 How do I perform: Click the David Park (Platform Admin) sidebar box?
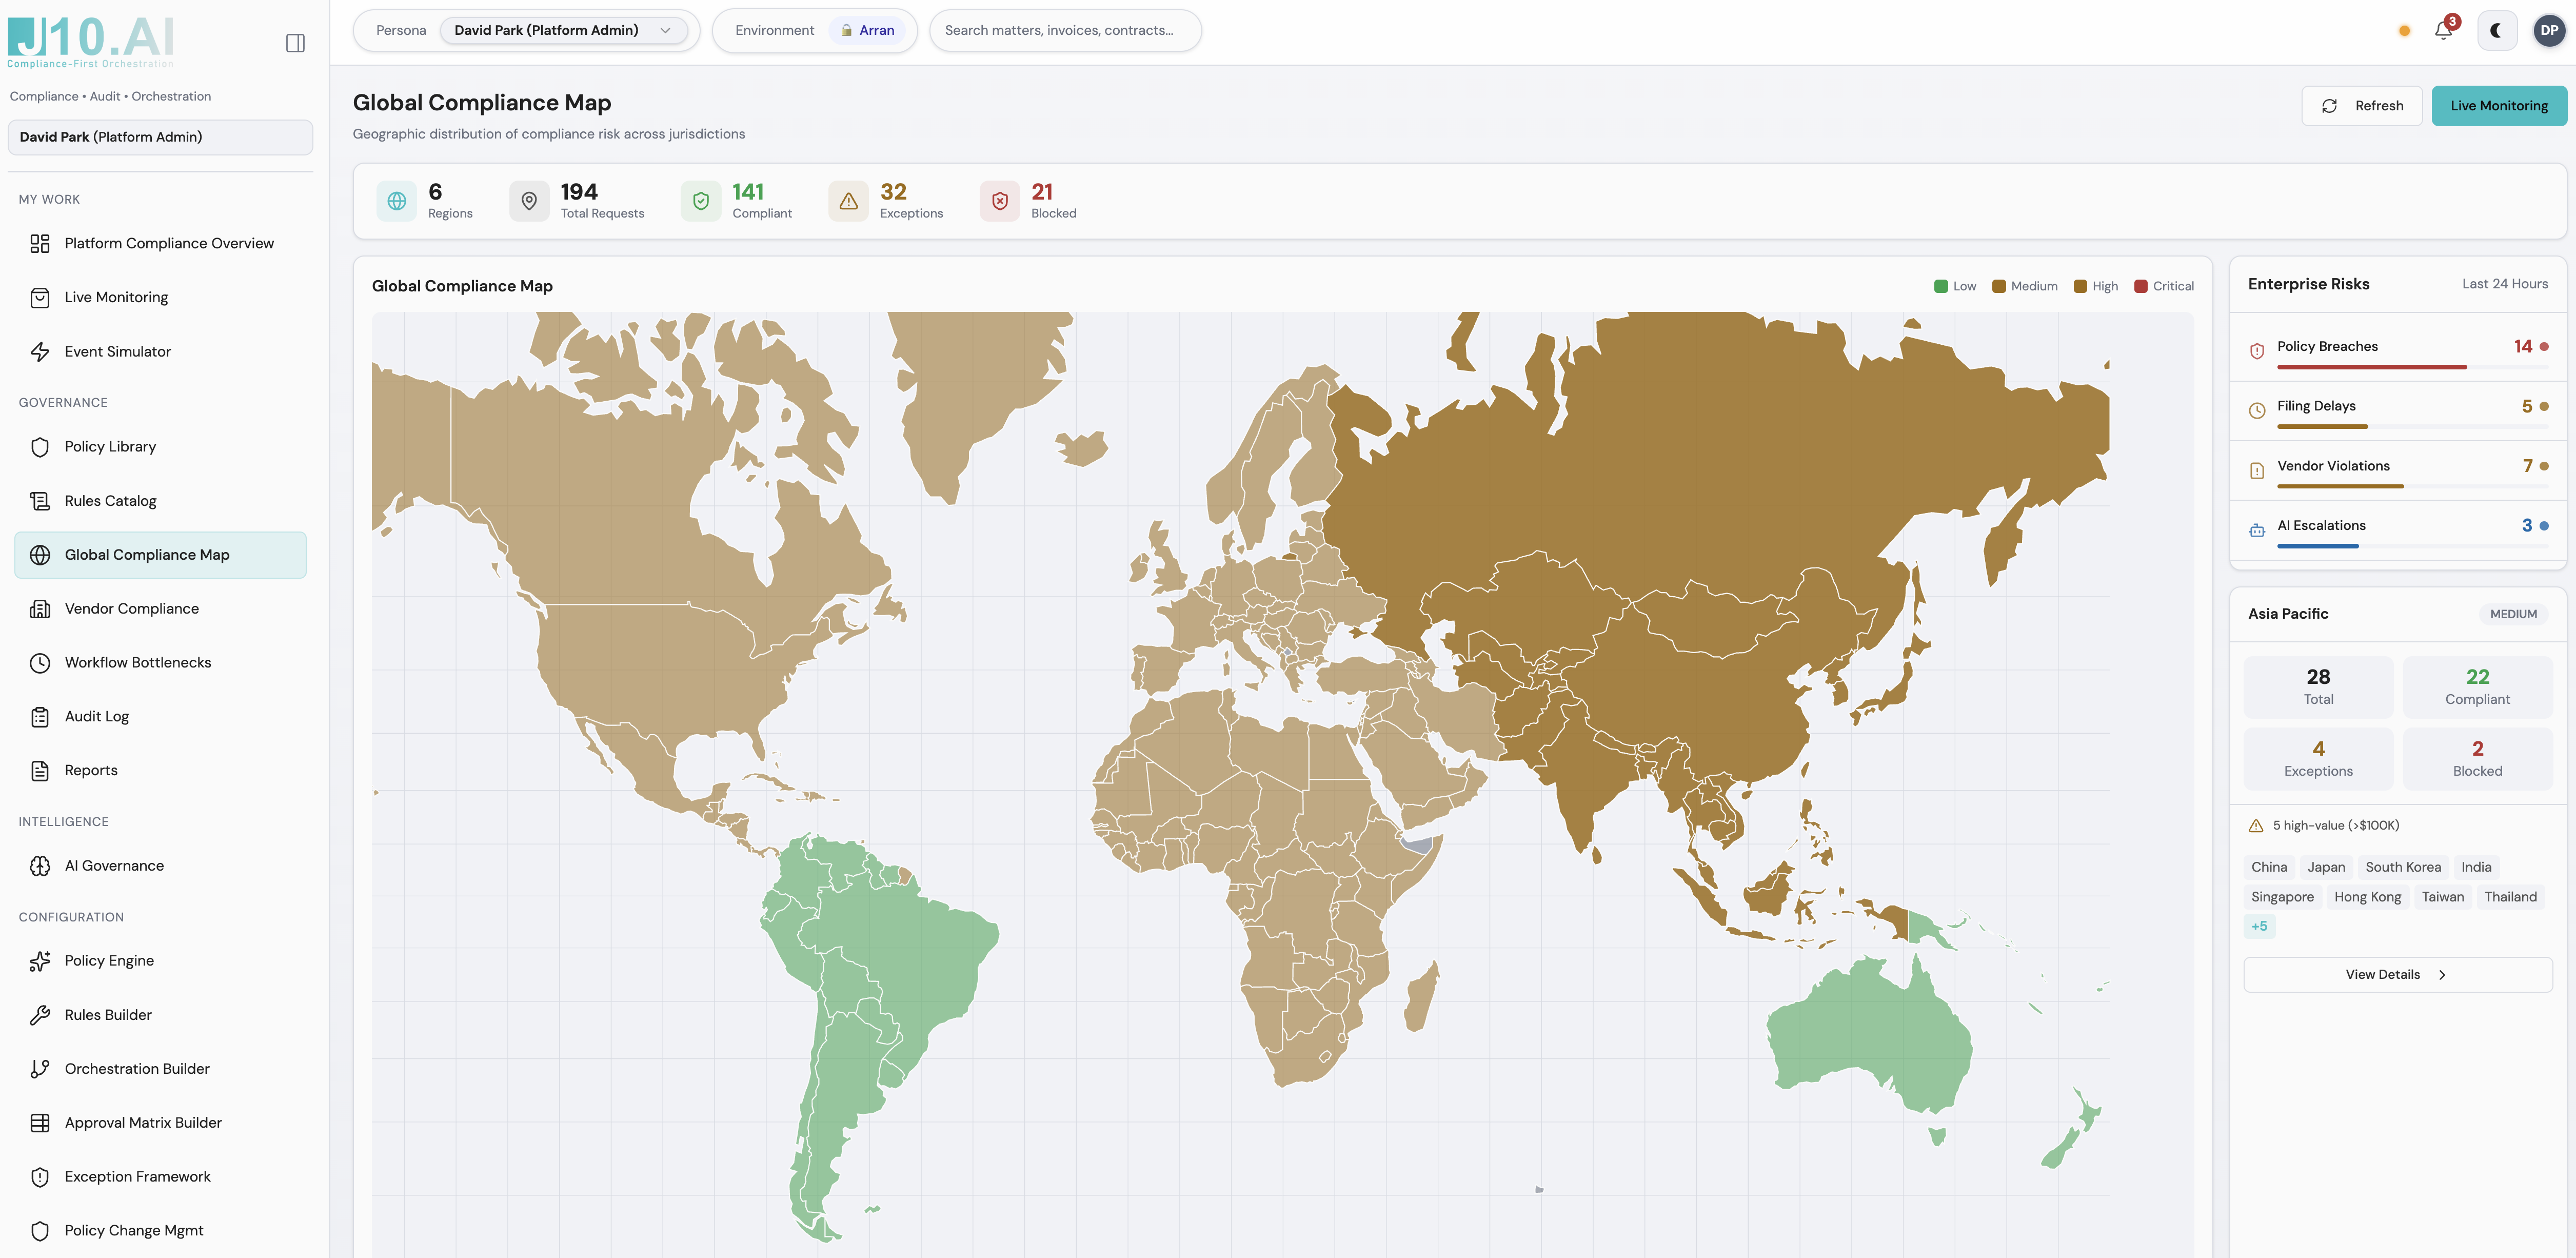click(x=160, y=137)
